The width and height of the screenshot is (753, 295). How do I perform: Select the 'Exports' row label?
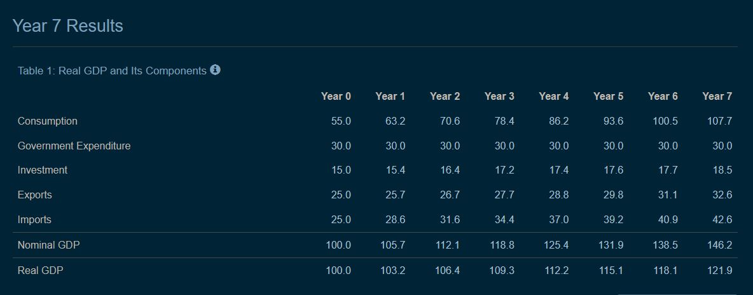[34, 195]
